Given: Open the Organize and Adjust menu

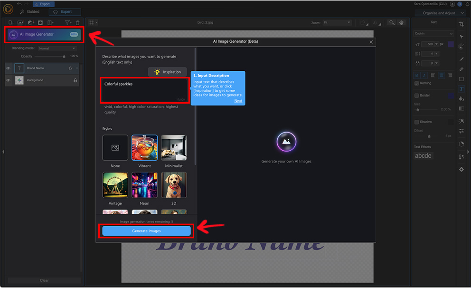Looking at the screenshot, I should pyautogui.click(x=439, y=13).
